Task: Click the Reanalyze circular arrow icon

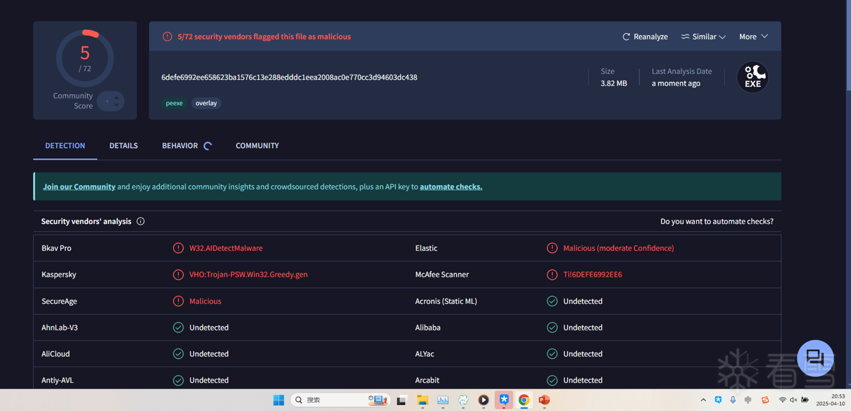Action: tap(626, 37)
